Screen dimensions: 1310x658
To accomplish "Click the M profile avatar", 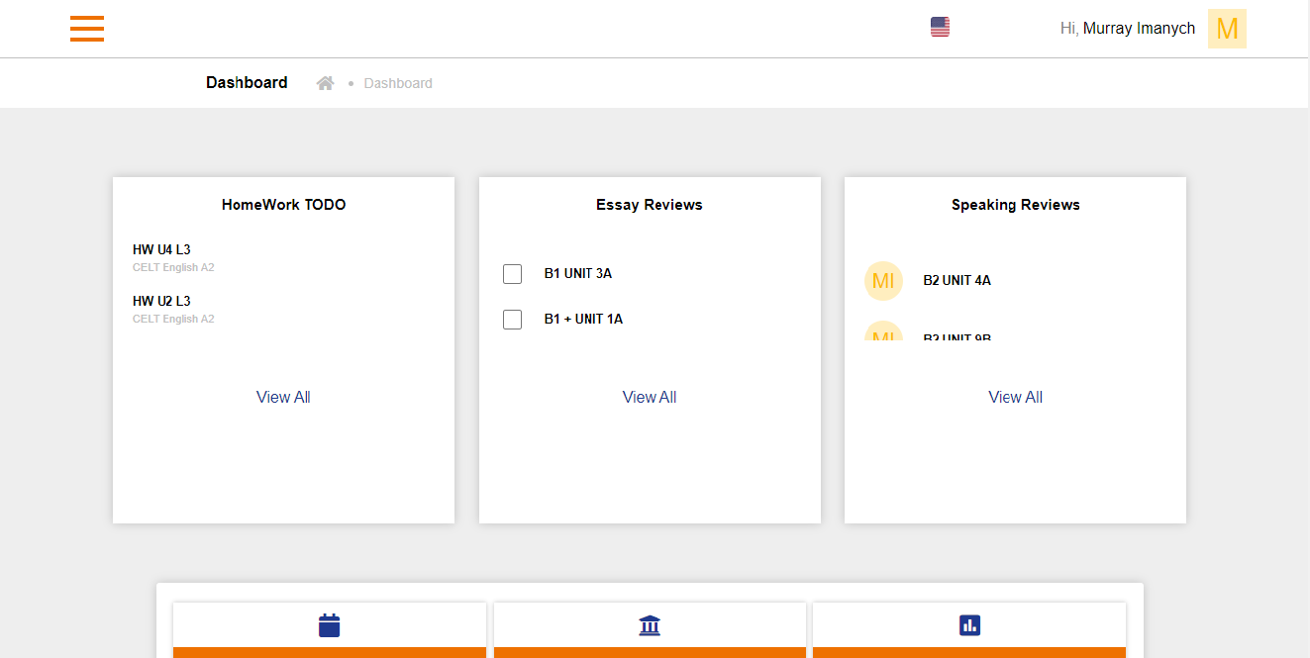I will (1227, 29).
